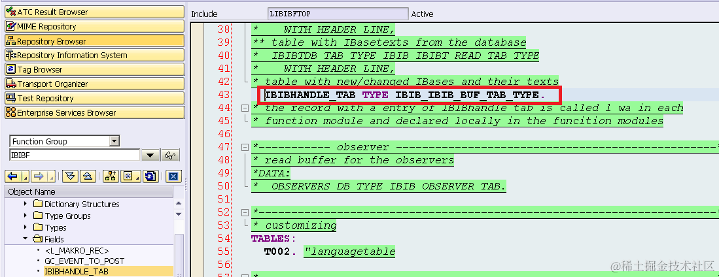Open the Transport Organizer

pos(94,84)
